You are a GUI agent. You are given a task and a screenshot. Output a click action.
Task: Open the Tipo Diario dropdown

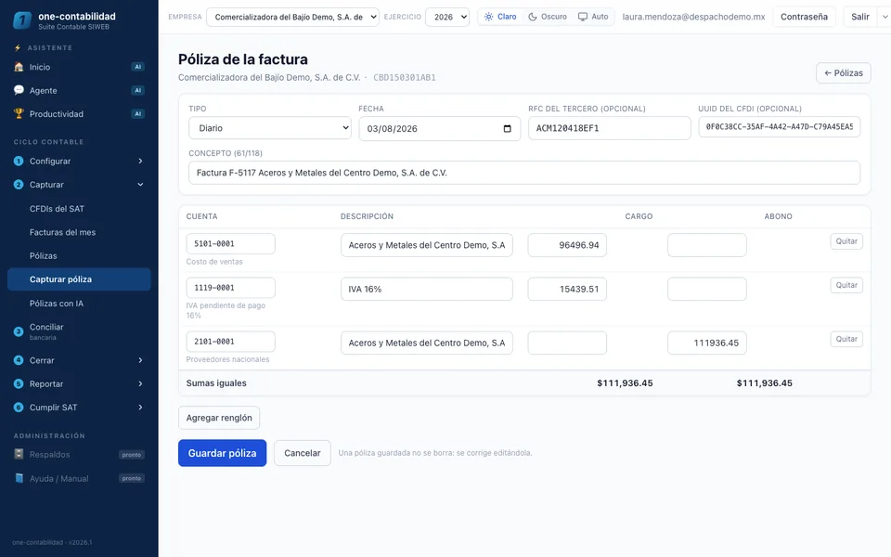click(x=270, y=128)
